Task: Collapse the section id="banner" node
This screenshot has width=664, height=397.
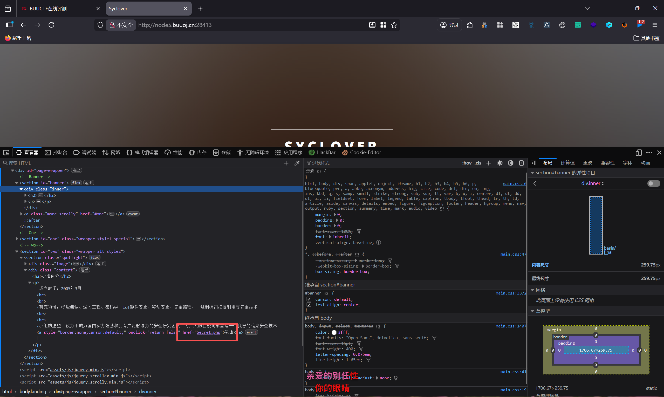Action: pyautogui.click(x=17, y=183)
